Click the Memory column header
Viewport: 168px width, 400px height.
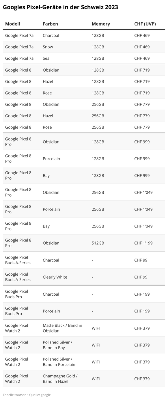[101, 24]
